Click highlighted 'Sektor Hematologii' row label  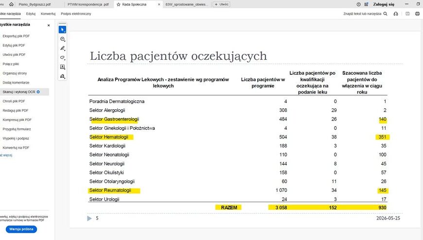coord(109,137)
